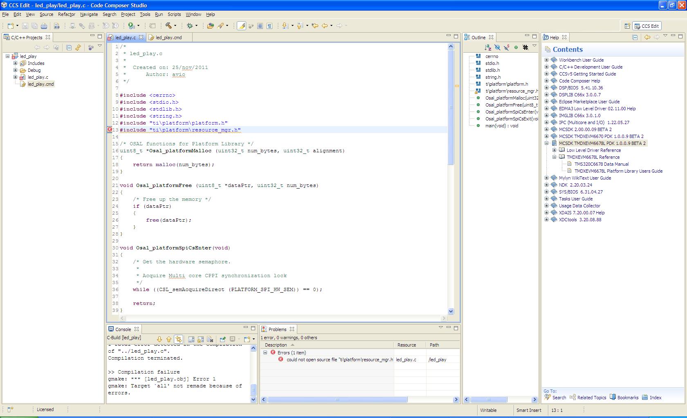This screenshot has height=418, width=687.
Task: Click the Build hammer icon in toolbar
Action: (168, 26)
